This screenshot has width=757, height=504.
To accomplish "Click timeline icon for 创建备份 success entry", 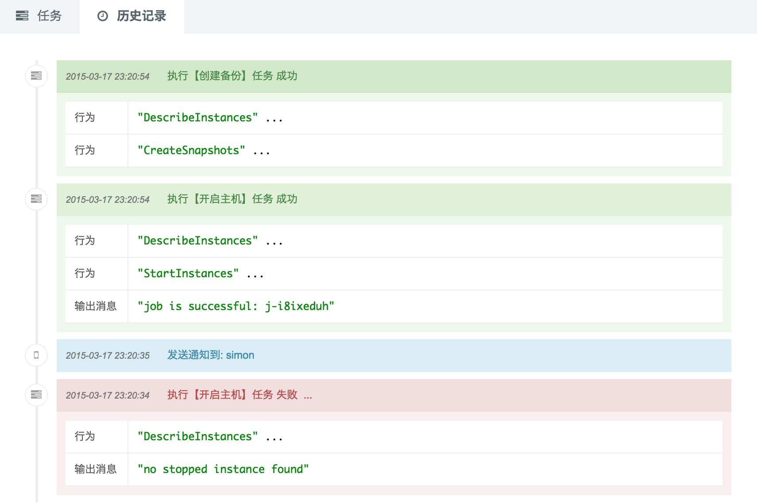I will click(x=36, y=76).
